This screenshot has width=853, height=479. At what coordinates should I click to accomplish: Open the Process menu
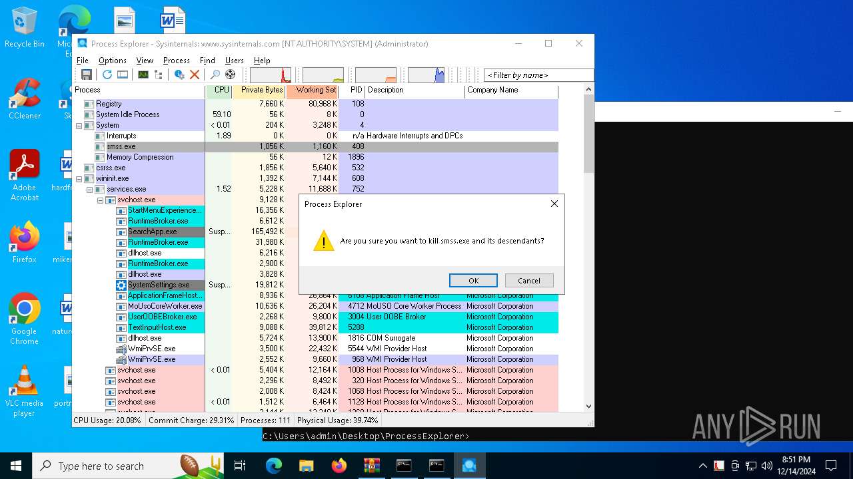[177, 61]
